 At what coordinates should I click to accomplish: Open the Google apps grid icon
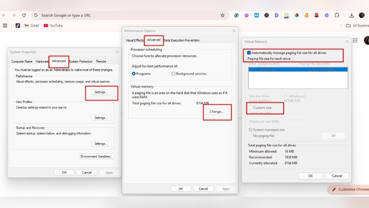[355, 40]
